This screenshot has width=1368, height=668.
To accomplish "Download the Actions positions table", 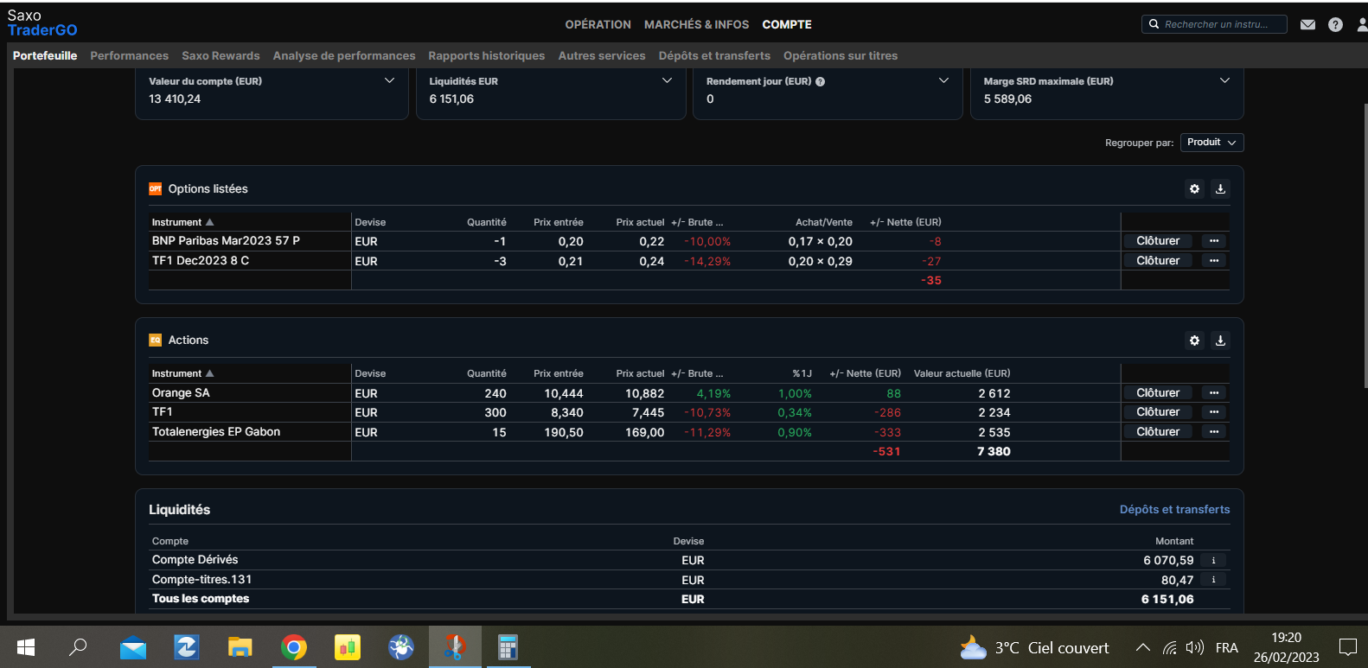I will [x=1220, y=340].
